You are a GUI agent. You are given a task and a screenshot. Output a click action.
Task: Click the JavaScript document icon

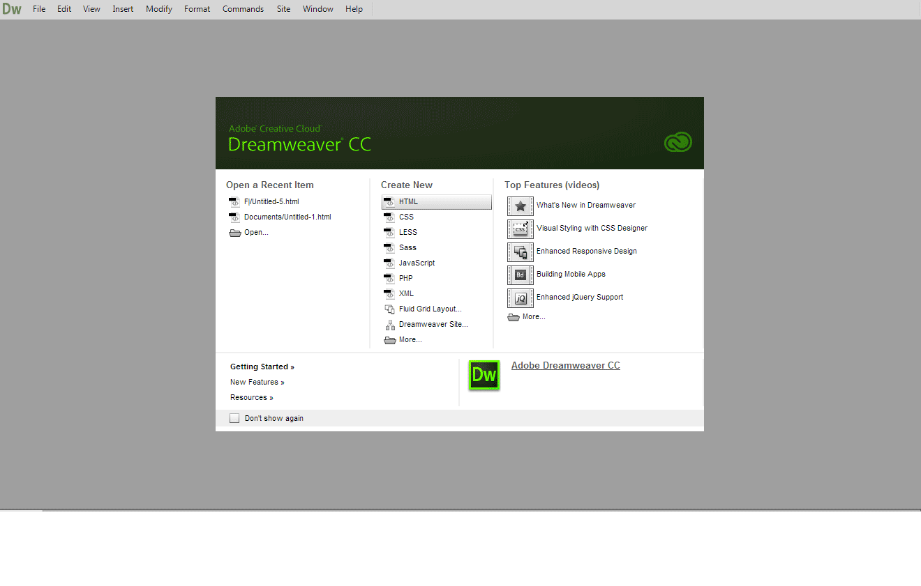pos(389,263)
